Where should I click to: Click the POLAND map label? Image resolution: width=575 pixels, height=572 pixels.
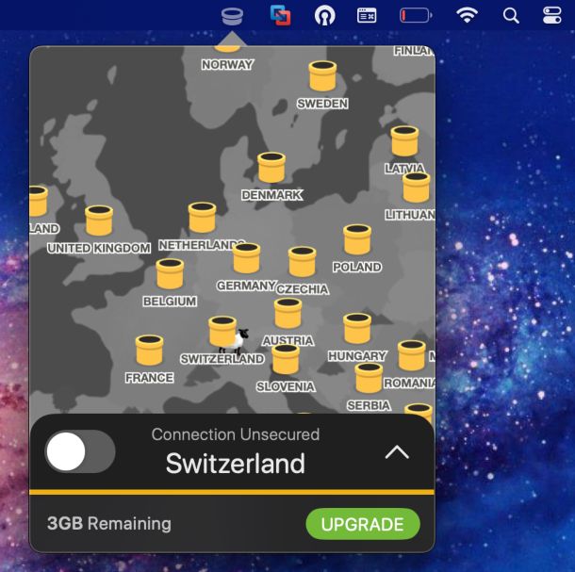357,267
